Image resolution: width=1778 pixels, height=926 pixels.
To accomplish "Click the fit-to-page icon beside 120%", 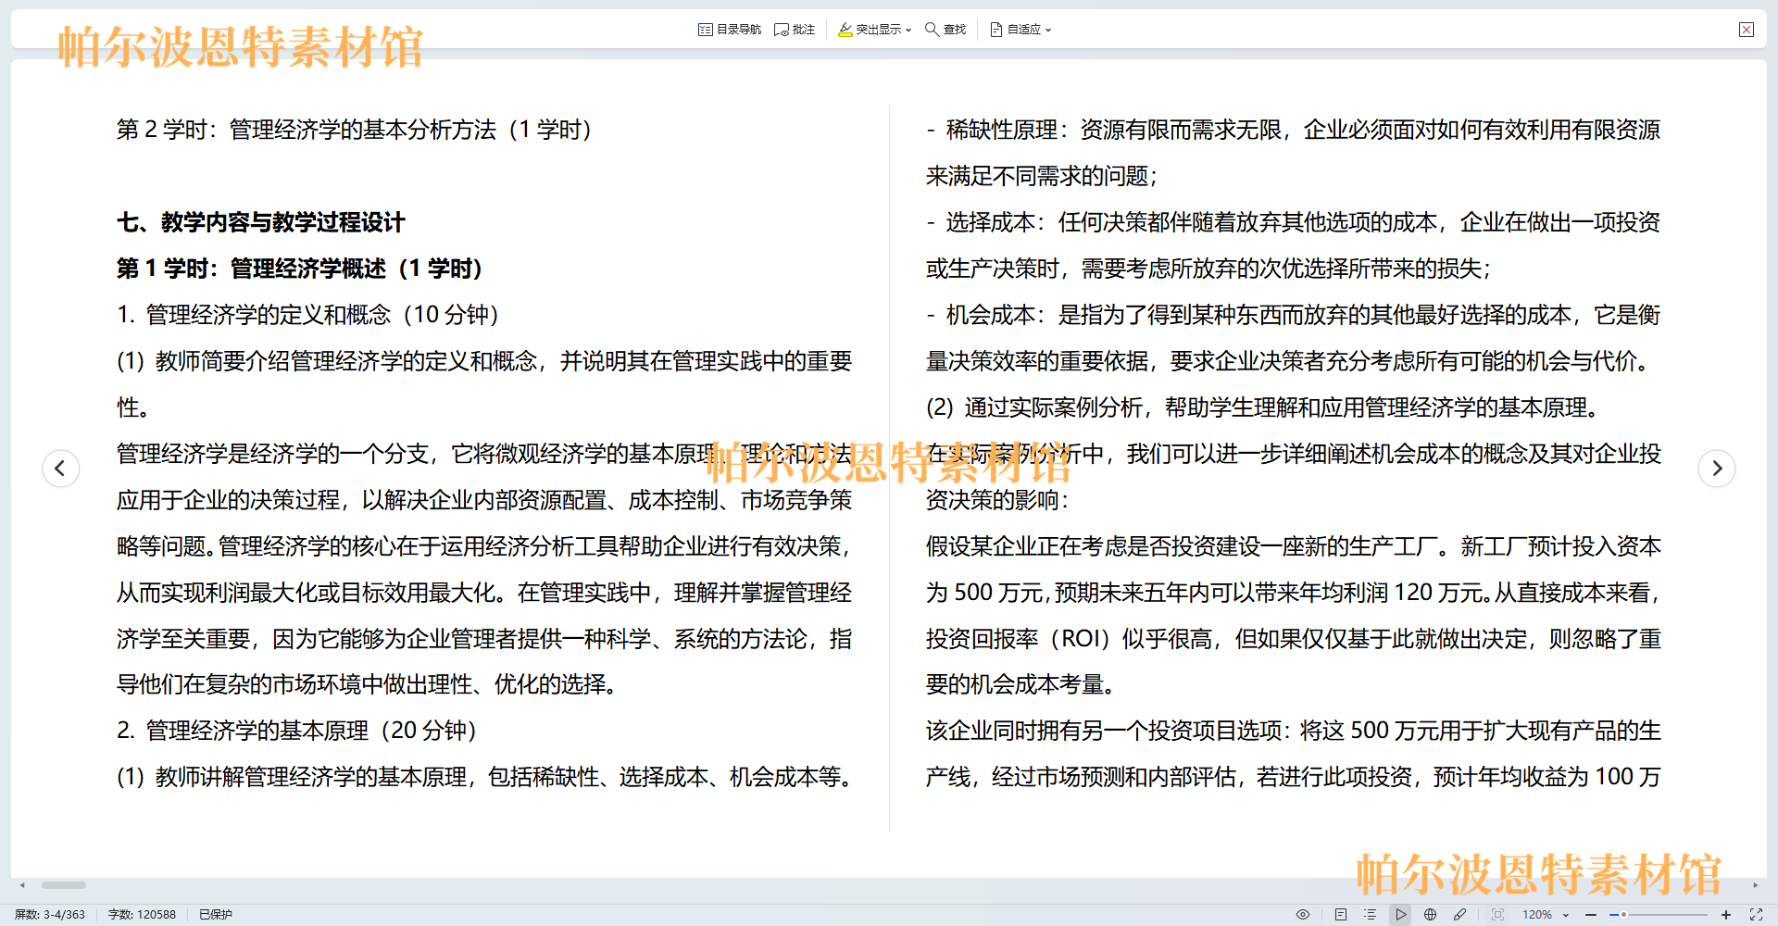I will pyautogui.click(x=1497, y=914).
